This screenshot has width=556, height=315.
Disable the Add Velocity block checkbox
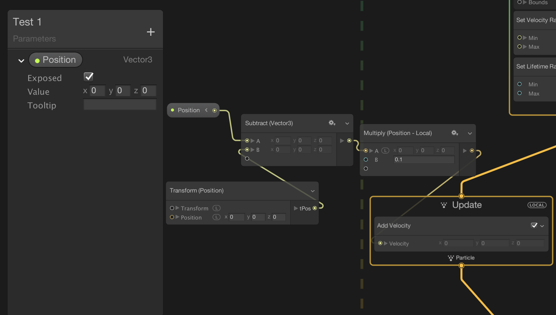click(534, 226)
